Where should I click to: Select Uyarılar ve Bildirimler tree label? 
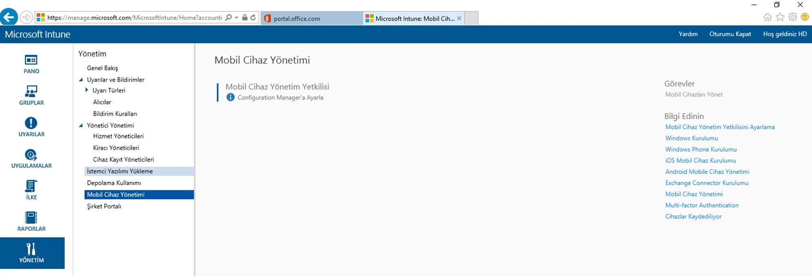(116, 80)
